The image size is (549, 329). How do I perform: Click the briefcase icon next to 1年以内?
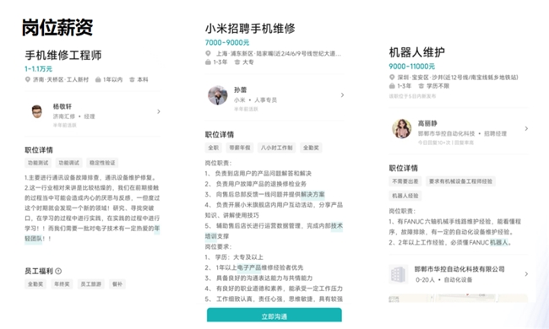pos(98,79)
